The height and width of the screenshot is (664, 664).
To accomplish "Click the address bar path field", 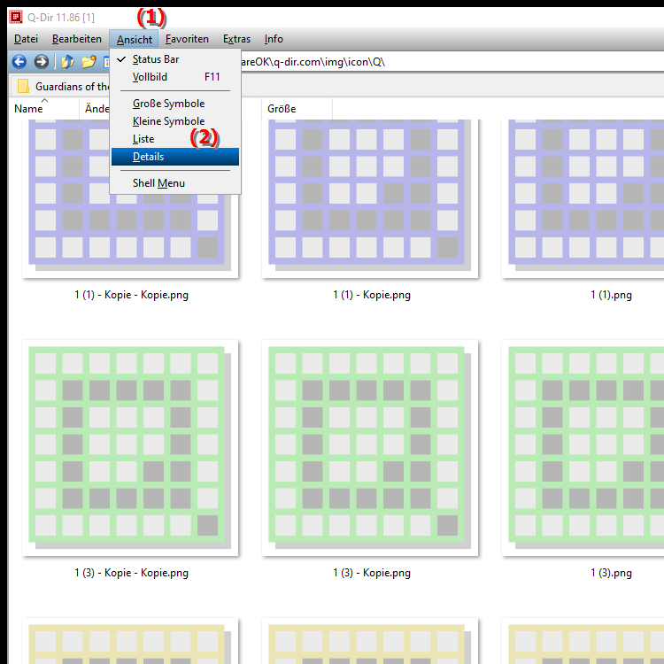I will point(452,62).
